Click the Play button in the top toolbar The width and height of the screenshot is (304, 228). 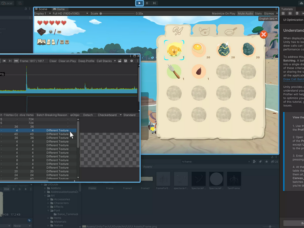point(139,3)
